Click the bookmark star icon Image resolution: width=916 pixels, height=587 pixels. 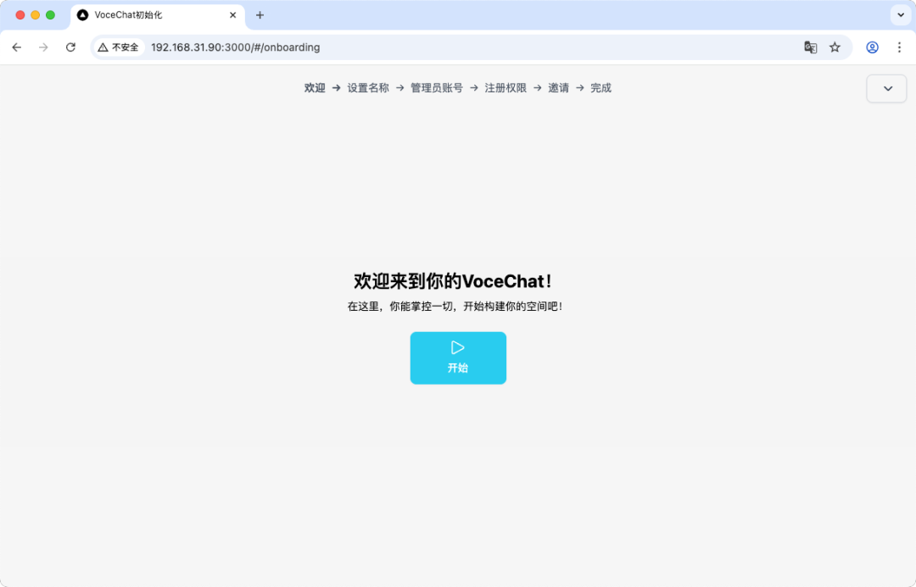click(x=835, y=47)
